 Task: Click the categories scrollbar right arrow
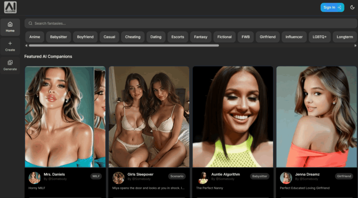[x=355, y=46]
